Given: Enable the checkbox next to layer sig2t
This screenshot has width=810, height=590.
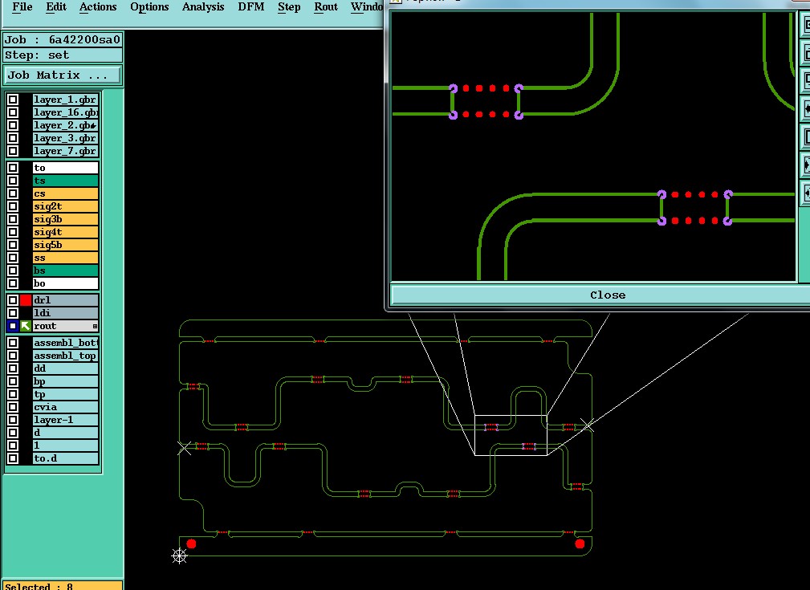Looking at the screenshot, I should [13, 206].
